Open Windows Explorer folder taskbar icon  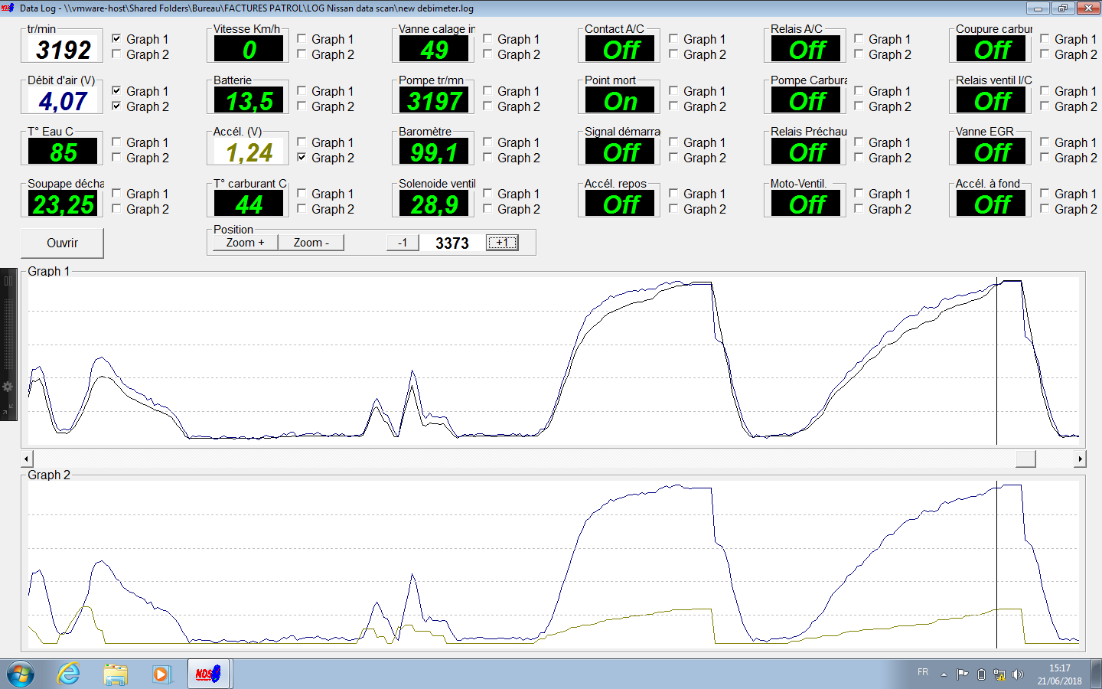coord(116,674)
